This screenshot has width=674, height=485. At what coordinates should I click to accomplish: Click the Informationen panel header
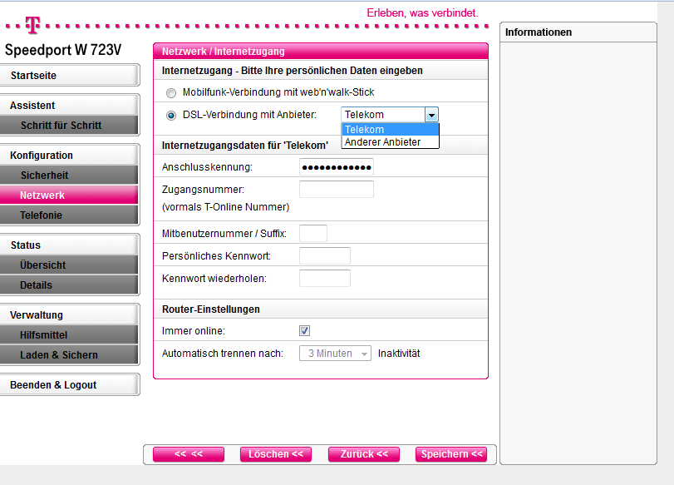click(x=578, y=32)
